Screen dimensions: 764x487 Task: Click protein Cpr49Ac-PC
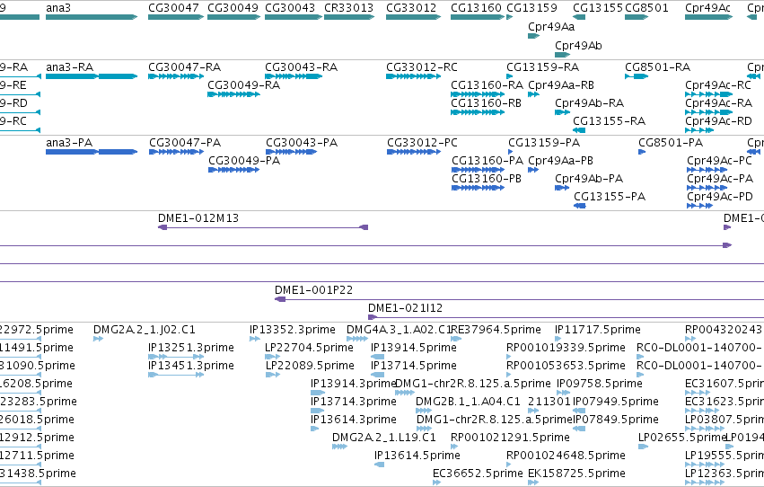pyautogui.click(x=707, y=170)
